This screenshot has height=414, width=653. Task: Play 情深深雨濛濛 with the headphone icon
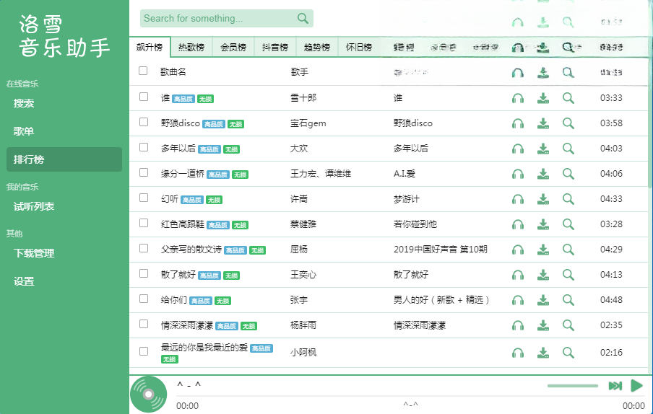pyautogui.click(x=518, y=325)
